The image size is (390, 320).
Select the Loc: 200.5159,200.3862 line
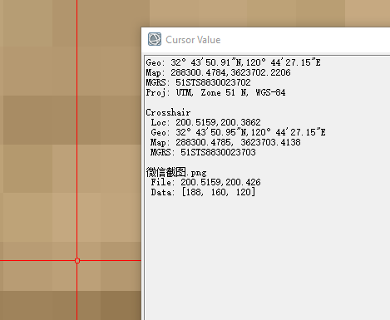point(205,122)
